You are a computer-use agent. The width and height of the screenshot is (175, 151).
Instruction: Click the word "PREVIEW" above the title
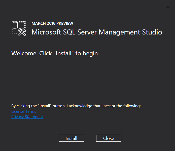[x=65, y=23]
